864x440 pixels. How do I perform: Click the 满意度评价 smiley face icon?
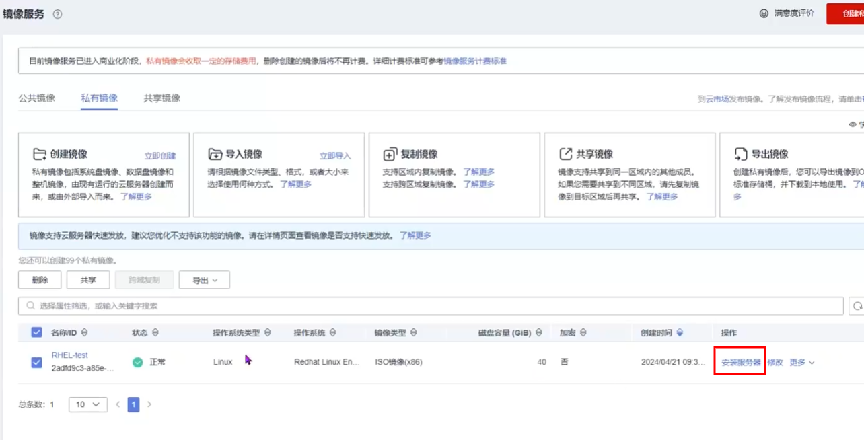[764, 13]
